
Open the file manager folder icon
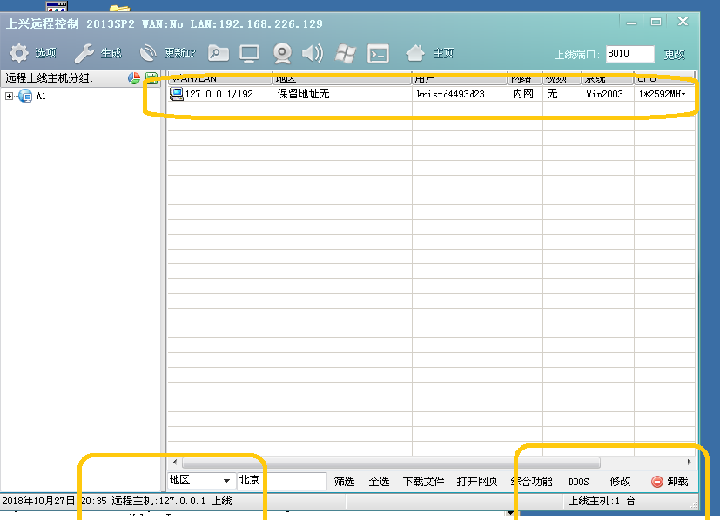tap(219, 53)
